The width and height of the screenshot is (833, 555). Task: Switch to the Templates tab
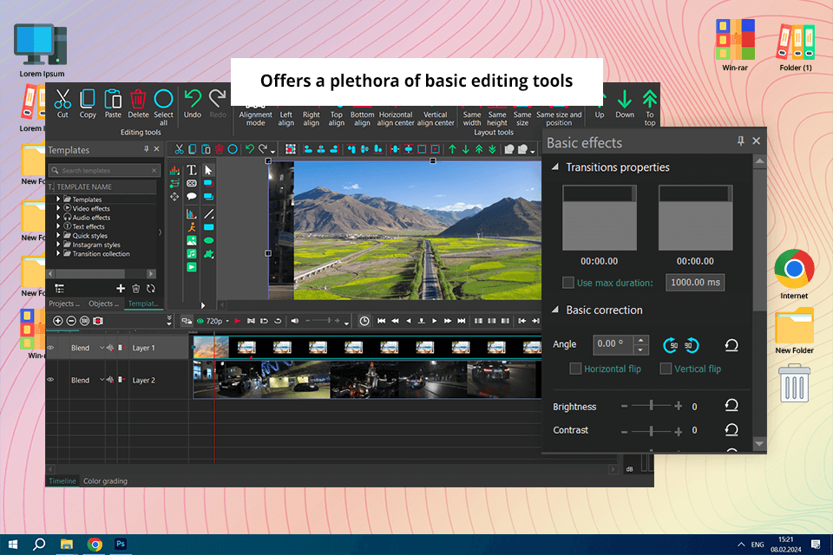tap(143, 304)
